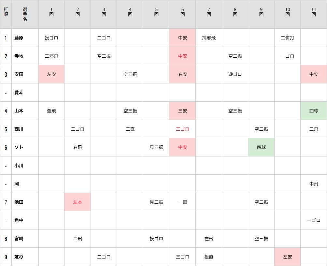The image size is (327, 266).
Task: Click ソト's green 四球 cell in inning 9
Action: (x=261, y=147)
